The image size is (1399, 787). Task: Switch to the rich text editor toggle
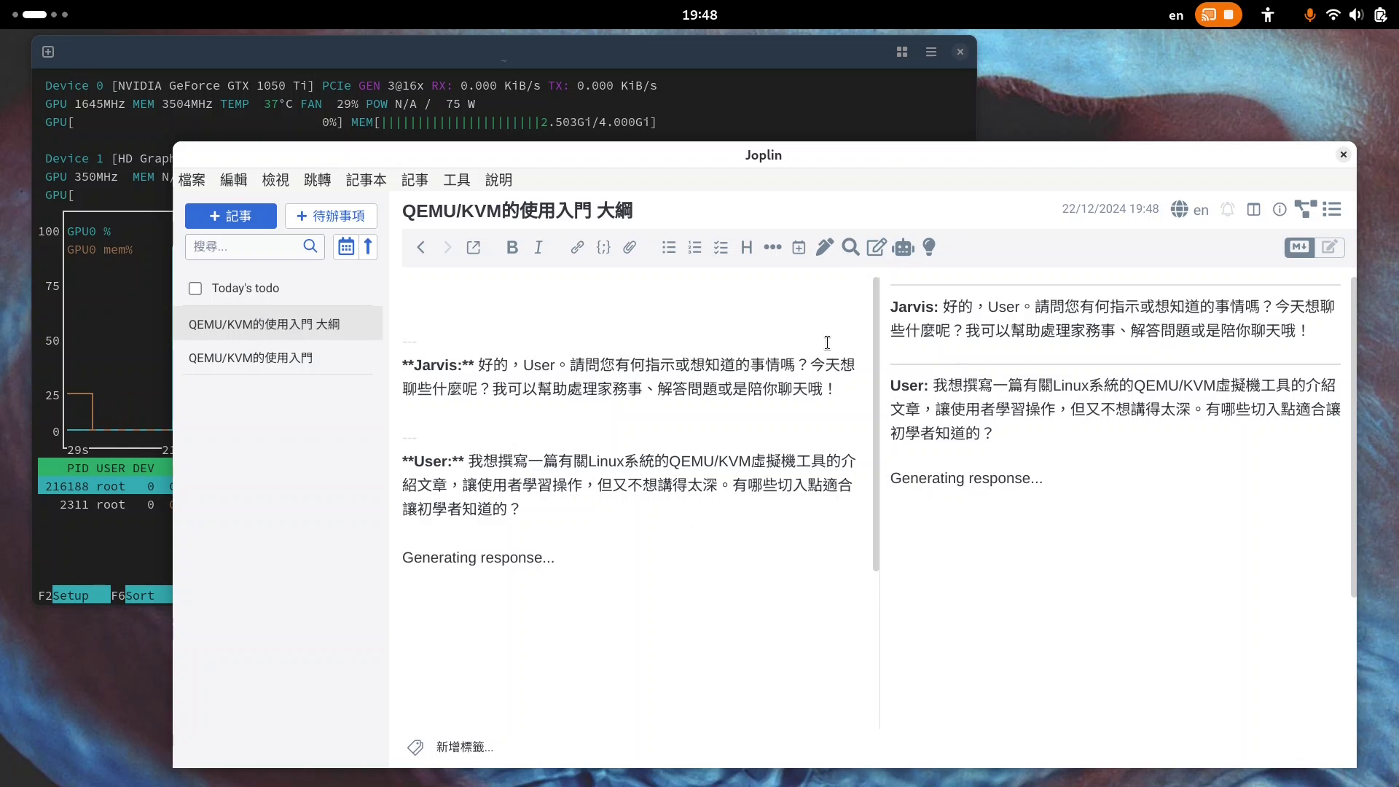click(1329, 247)
